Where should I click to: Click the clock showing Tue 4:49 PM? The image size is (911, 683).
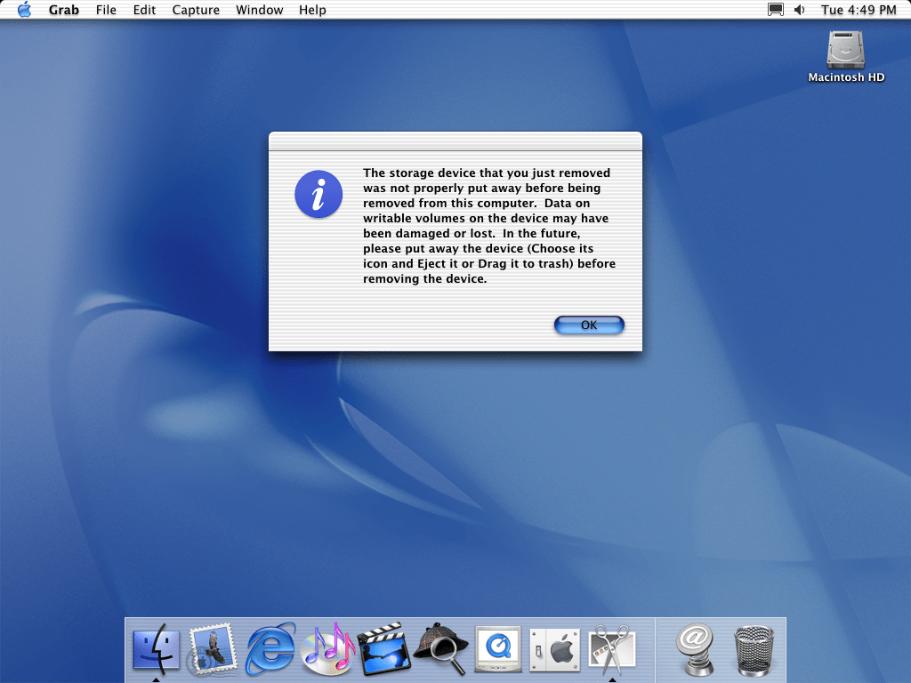[859, 10]
